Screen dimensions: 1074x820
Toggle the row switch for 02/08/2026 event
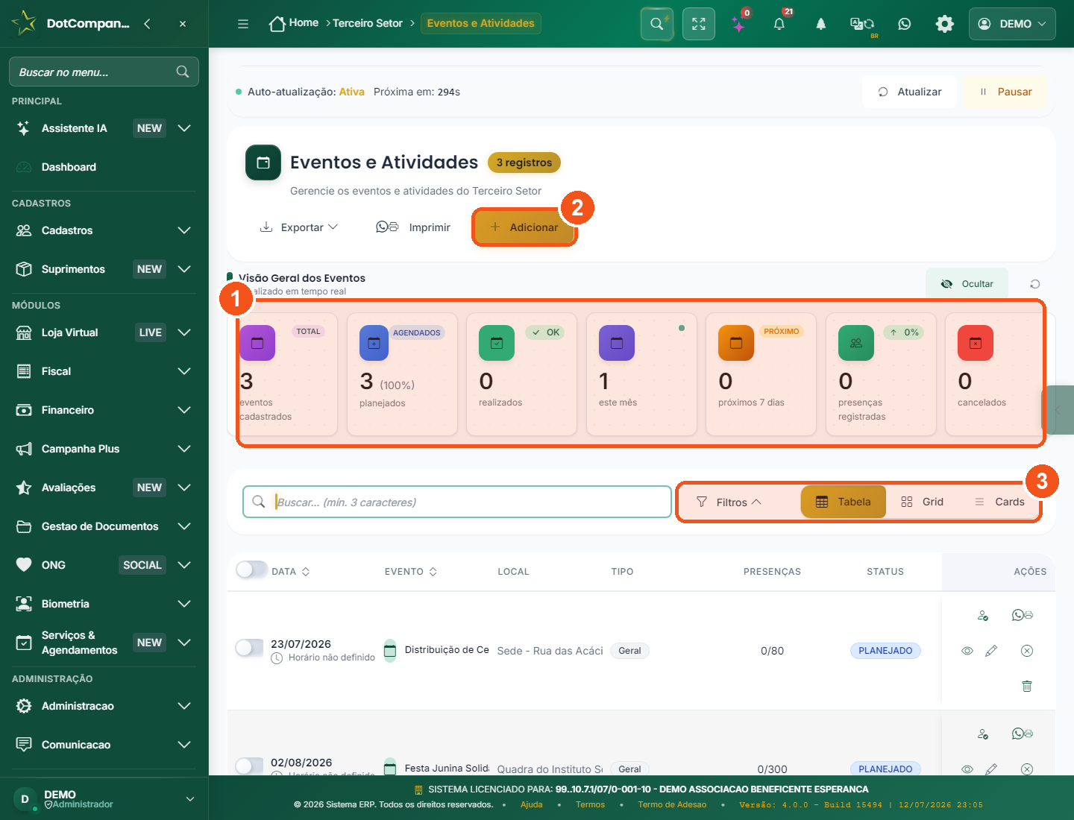tap(249, 766)
